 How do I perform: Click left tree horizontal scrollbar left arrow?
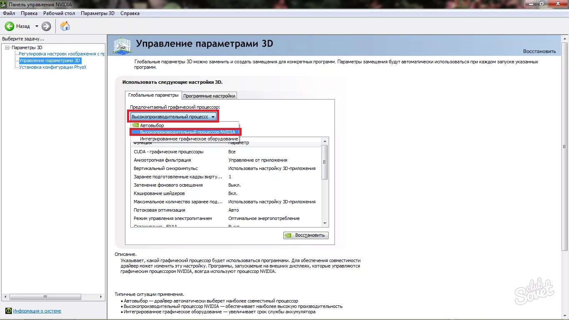coord(5,297)
